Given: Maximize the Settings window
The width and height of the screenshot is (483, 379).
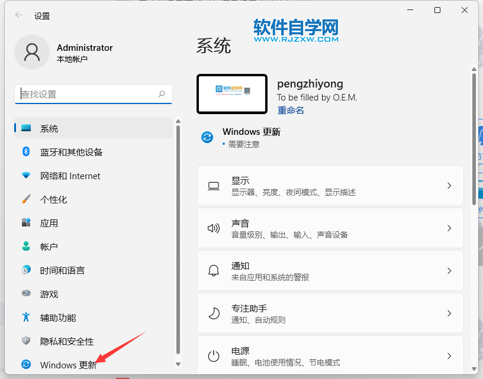Looking at the screenshot, I should [x=437, y=10].
